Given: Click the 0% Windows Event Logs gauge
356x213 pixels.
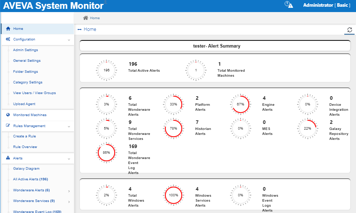Looking at the screenshot, I should click(240, 195).
